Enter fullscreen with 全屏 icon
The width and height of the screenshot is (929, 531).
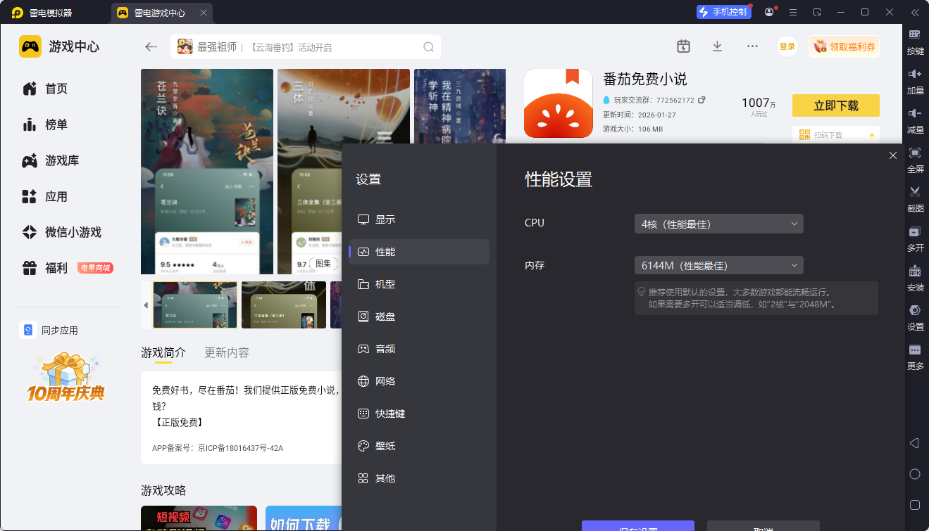coord(915,153)
